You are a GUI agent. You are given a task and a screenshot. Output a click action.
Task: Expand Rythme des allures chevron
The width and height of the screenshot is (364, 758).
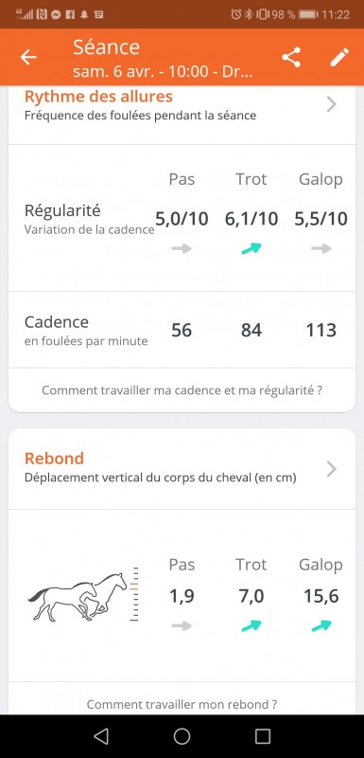click(x=331, y=104)
